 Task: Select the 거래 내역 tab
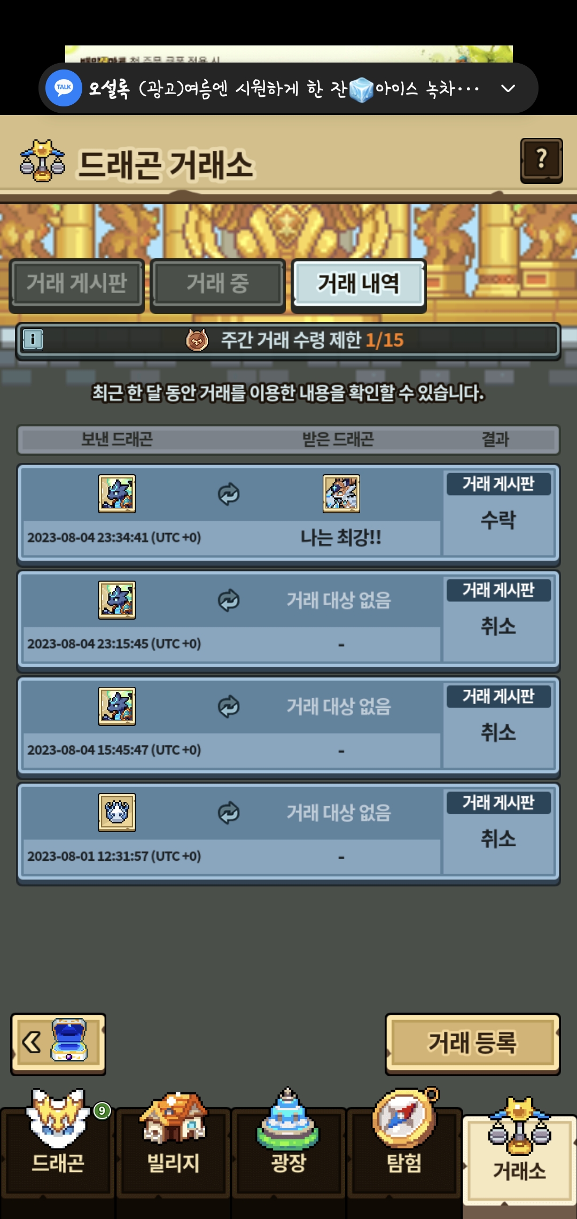pyautogui.click(x=358, y=283)
